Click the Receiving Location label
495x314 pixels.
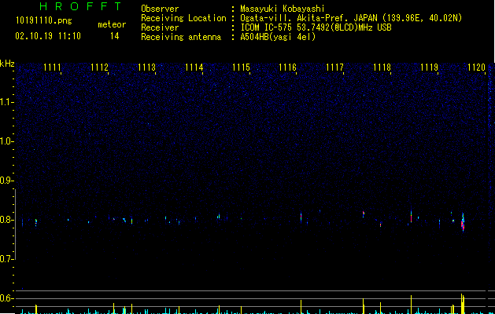(x=183, y=18)
